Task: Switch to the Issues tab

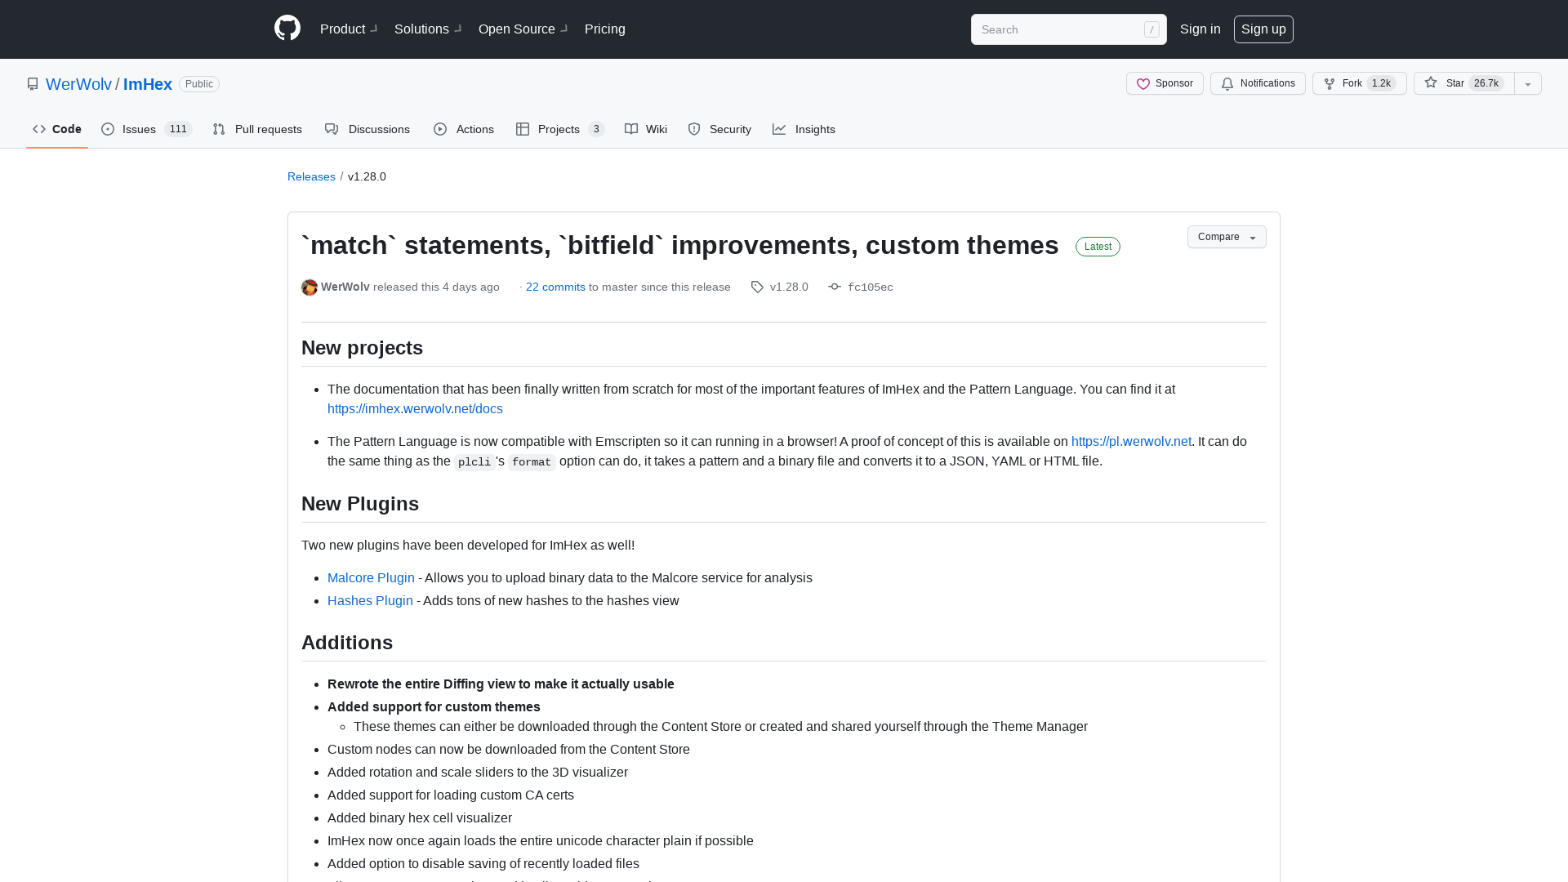Action: (x=146, y=129)
